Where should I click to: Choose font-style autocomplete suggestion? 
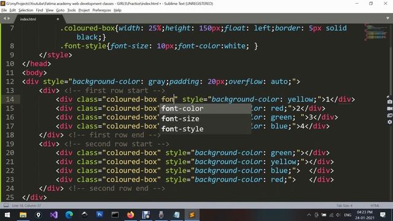pyautogui.click(x=205, y=129)
